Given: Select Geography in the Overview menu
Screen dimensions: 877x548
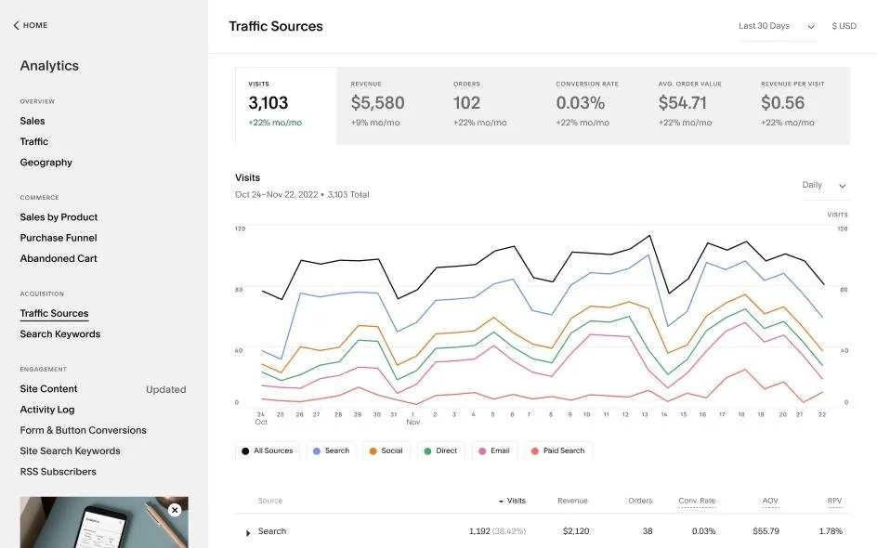Looking at the screenshot, I should click(46, 162).
